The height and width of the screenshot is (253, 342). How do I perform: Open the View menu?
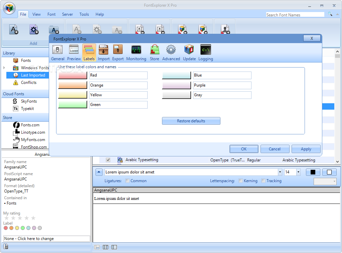point(36,14)
